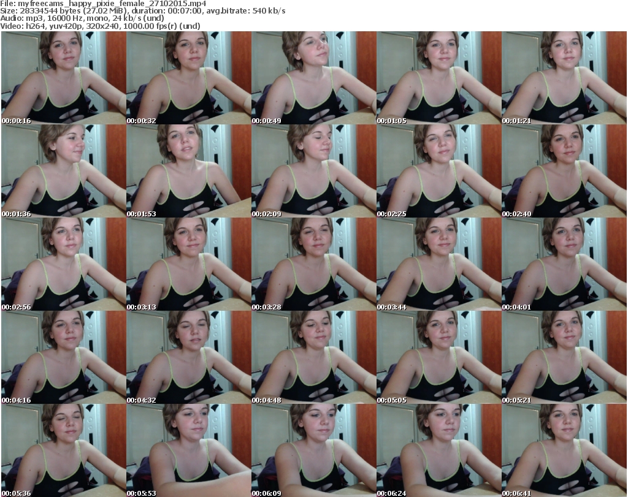Pick the frame timestamped 00:04:01

pyautogui.click(x=564, y=264)
